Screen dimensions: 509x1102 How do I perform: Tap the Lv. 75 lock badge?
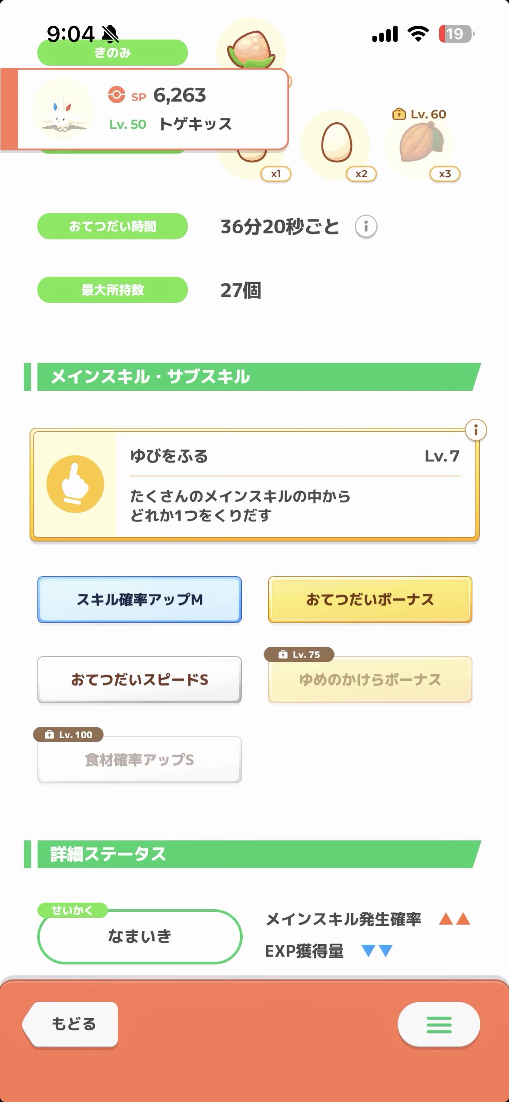[x=299, y=655]
